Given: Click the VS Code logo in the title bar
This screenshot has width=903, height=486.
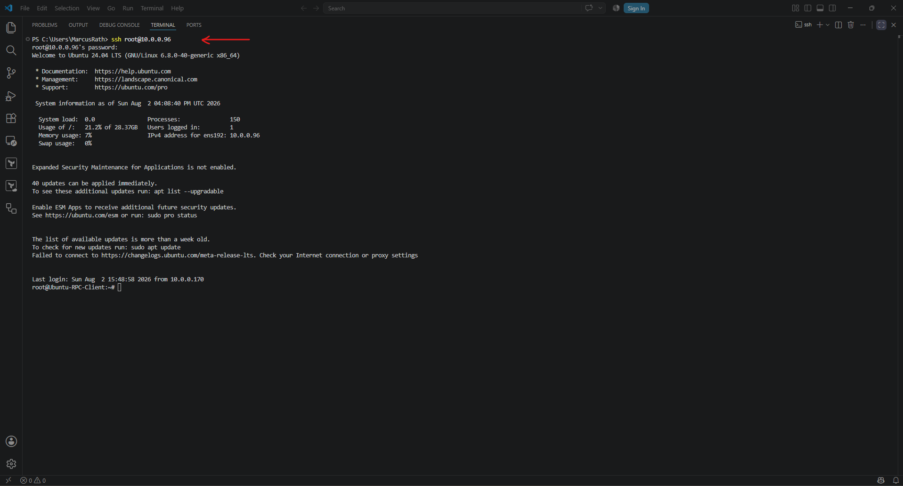Looking at the screenshot, I should pos(8,8).
